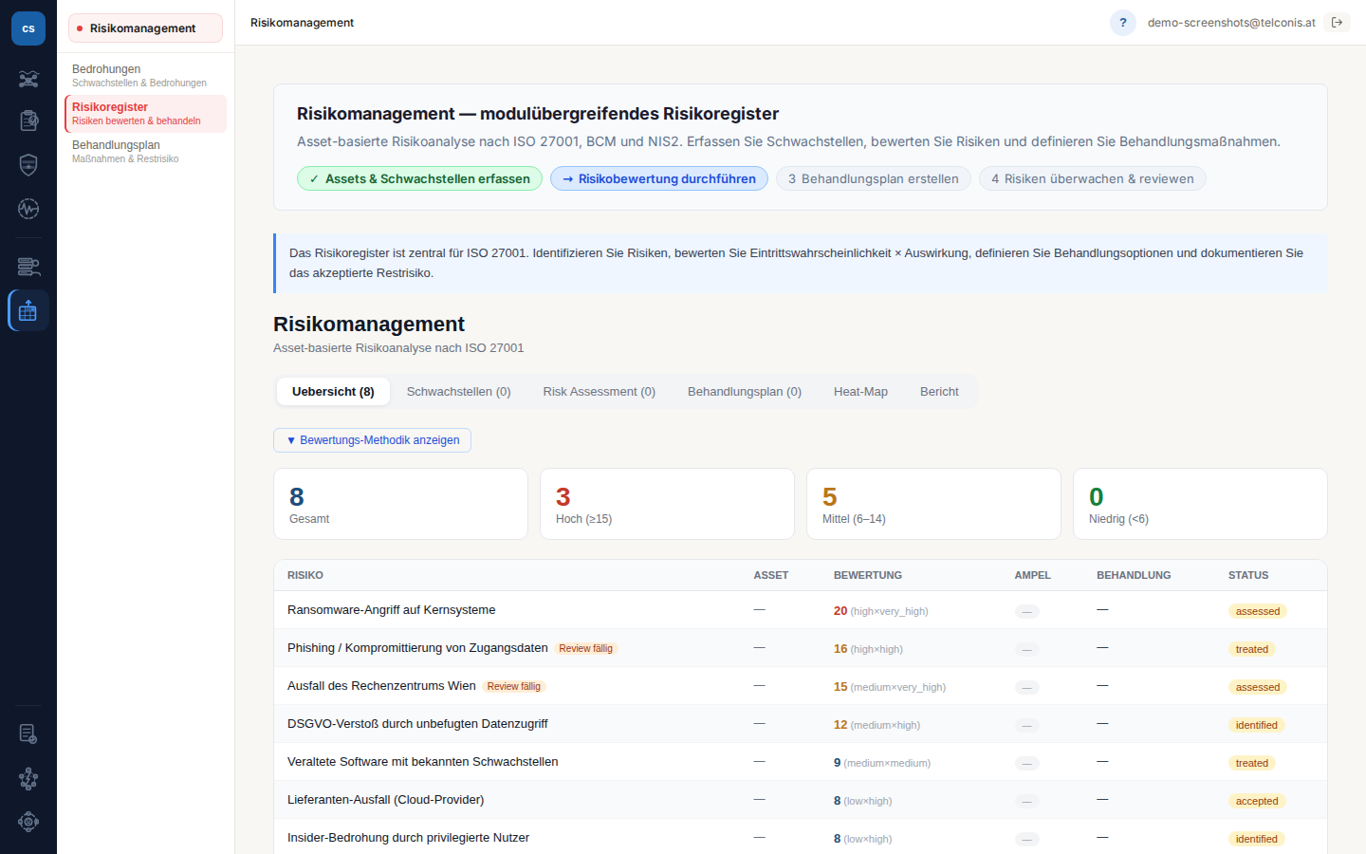Click the assessed status of Ransomware row
Viewport: 1366px width, 854px height.
click(x=1258, y=611)
